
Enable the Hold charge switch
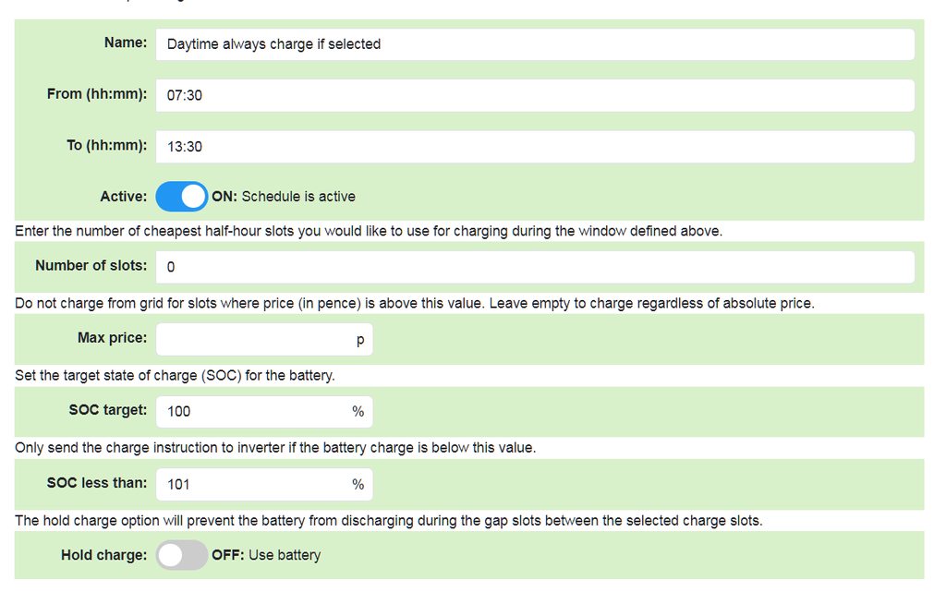[181, 555]
